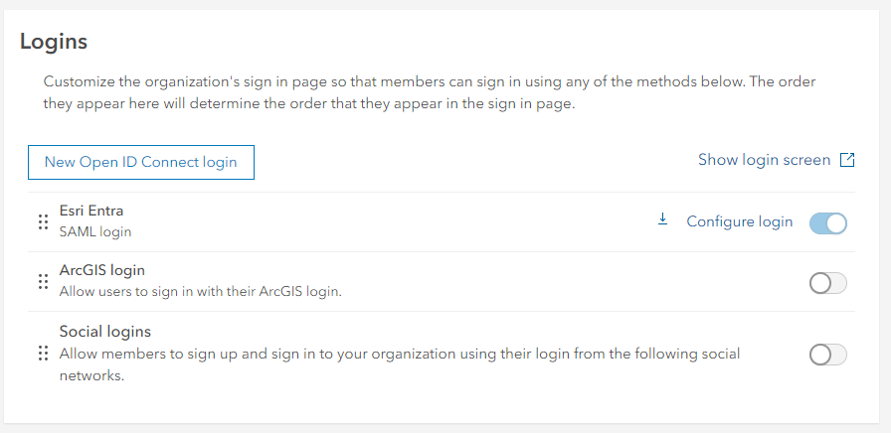Turn on the Social logins toggle
891x433 pixels.
click(x=828, y=355)
